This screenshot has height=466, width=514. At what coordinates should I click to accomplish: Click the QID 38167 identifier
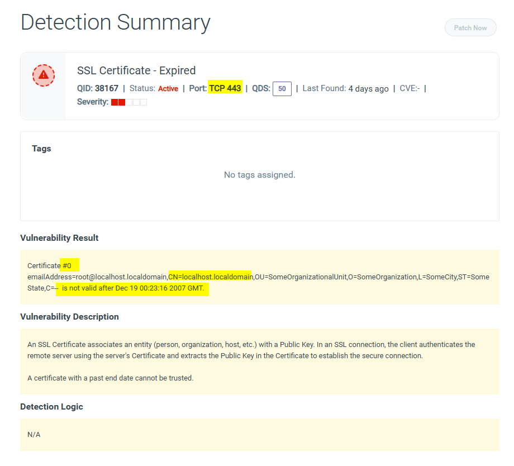[98, 88]
